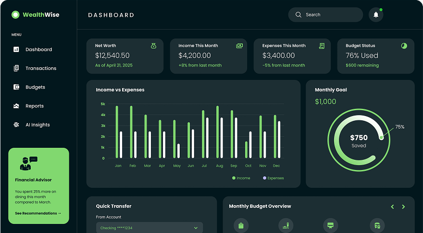Click the Net Worth money bag icon

coord(153,46)
